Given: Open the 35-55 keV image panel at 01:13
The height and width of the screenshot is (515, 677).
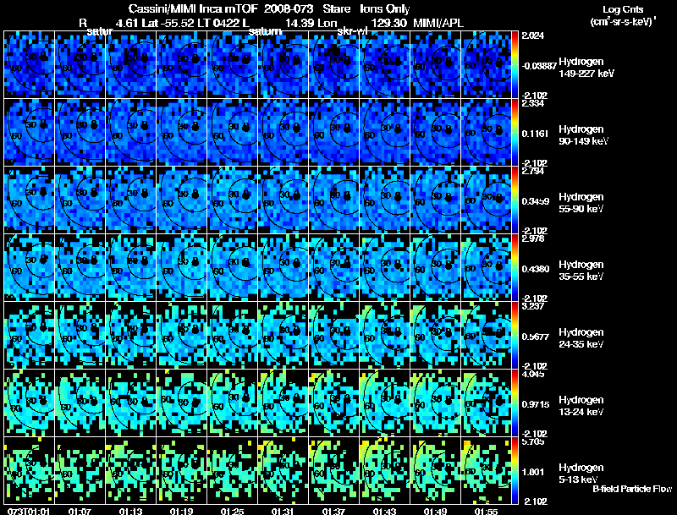Looking at the screenshot, I should point(131,267).
